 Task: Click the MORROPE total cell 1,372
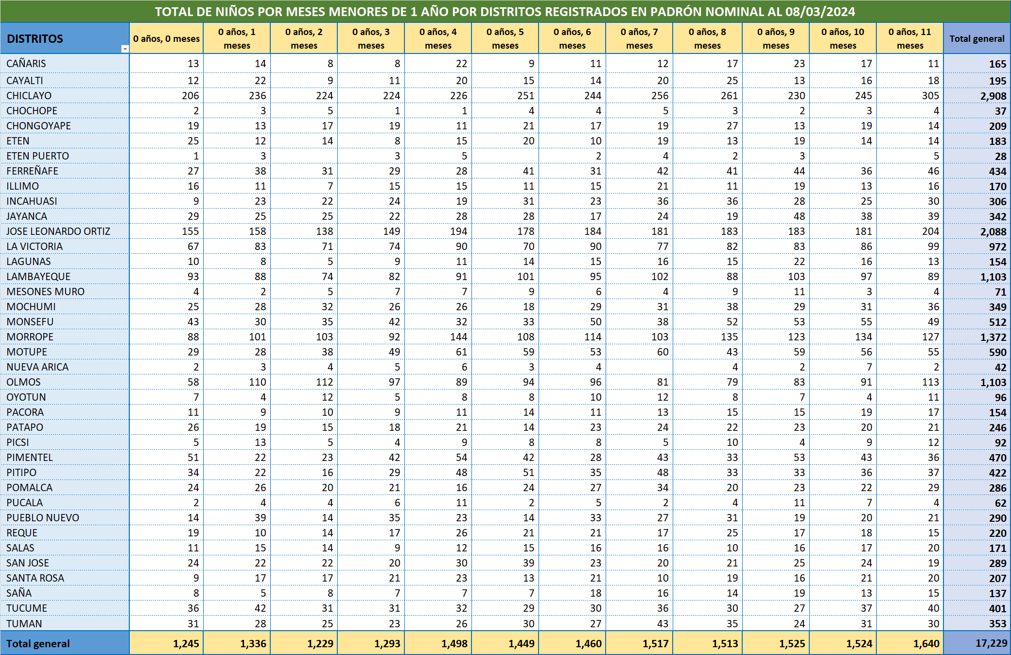tap(993, 337)
